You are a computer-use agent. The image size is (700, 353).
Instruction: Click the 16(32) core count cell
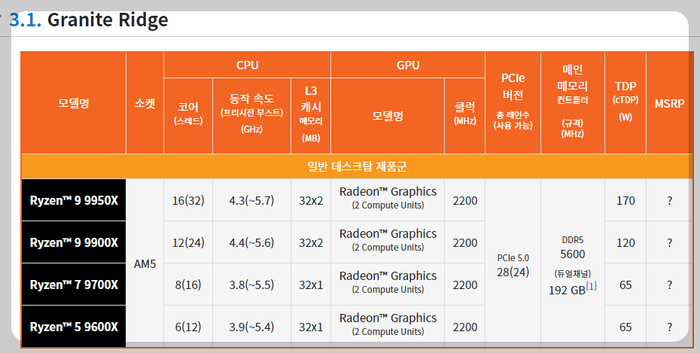pos(188,200)
